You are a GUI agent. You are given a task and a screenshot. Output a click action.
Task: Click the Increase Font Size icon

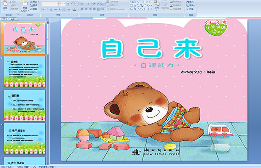coord(68,3)
